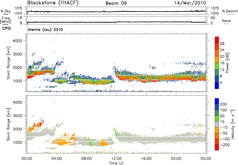Click the themis (tau) 3310 text
The image size is (238, 165).
pos(46,29)
